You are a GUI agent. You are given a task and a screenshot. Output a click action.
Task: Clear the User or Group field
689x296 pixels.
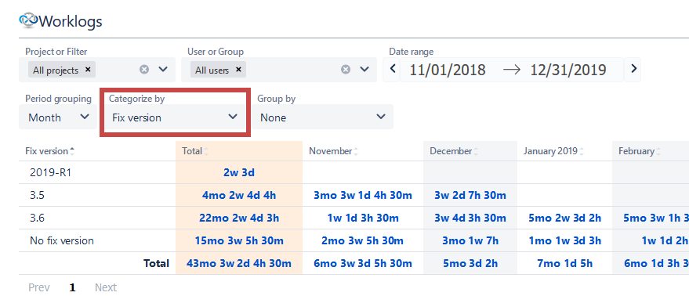tap(346, 70)
